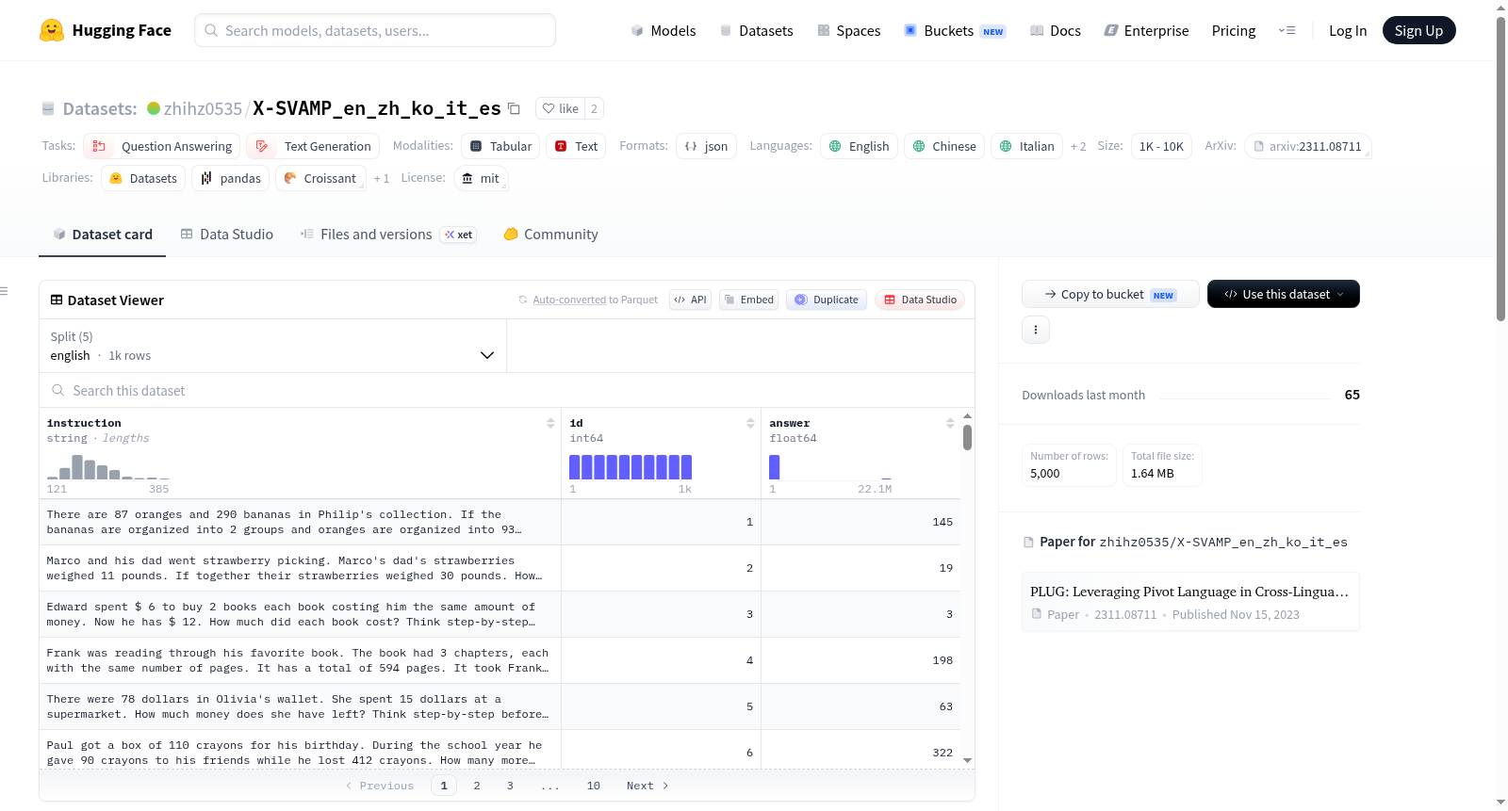Duplicate the dataset viewer
Screen dimensions: 1508x811
(x=827, y=300)
